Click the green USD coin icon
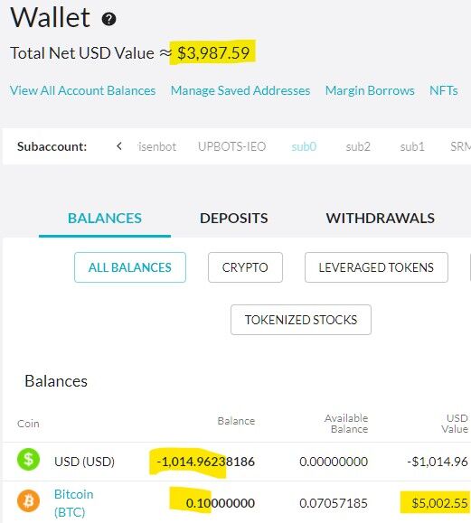 pyautogui.click(x=28, y=460)
